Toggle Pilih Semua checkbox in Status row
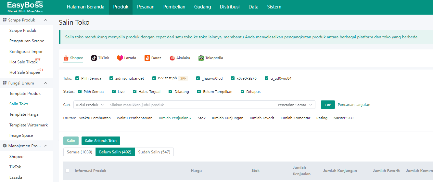Screen dimensions: 433x182 point(80,92)
